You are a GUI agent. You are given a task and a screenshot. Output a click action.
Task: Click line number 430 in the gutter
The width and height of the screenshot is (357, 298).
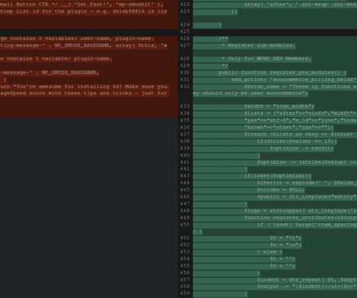pyautogui.click(x=185, y=72)
